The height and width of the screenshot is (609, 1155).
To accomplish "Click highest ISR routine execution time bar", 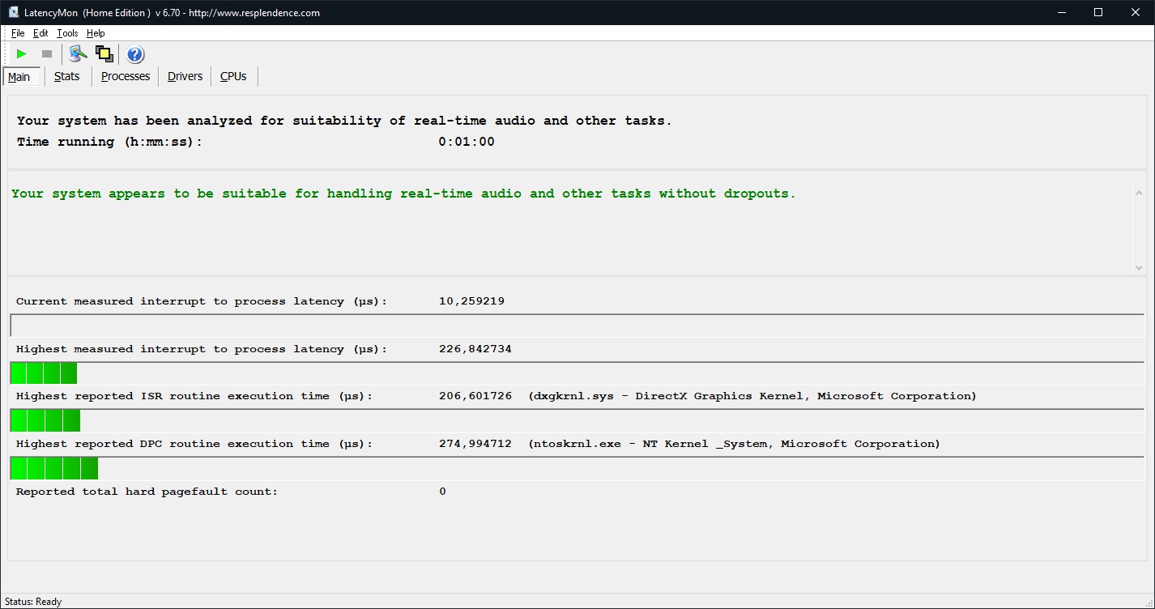I will coord(577,420).
